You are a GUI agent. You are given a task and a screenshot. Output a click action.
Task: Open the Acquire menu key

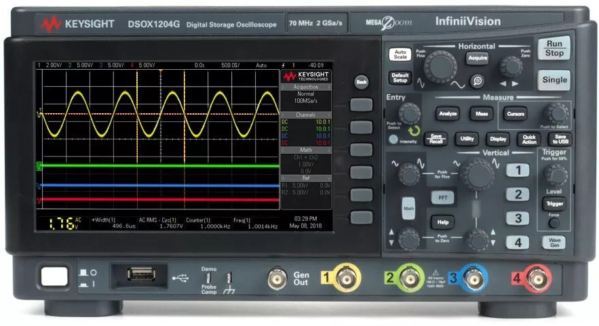pos(477,58)
